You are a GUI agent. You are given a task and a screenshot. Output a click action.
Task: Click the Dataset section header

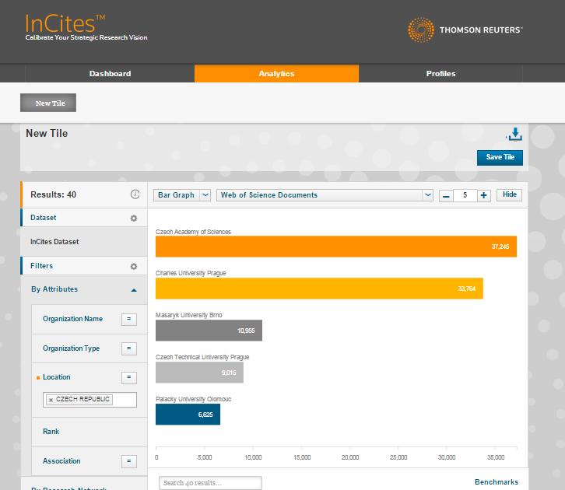click(x=84, y=218)
